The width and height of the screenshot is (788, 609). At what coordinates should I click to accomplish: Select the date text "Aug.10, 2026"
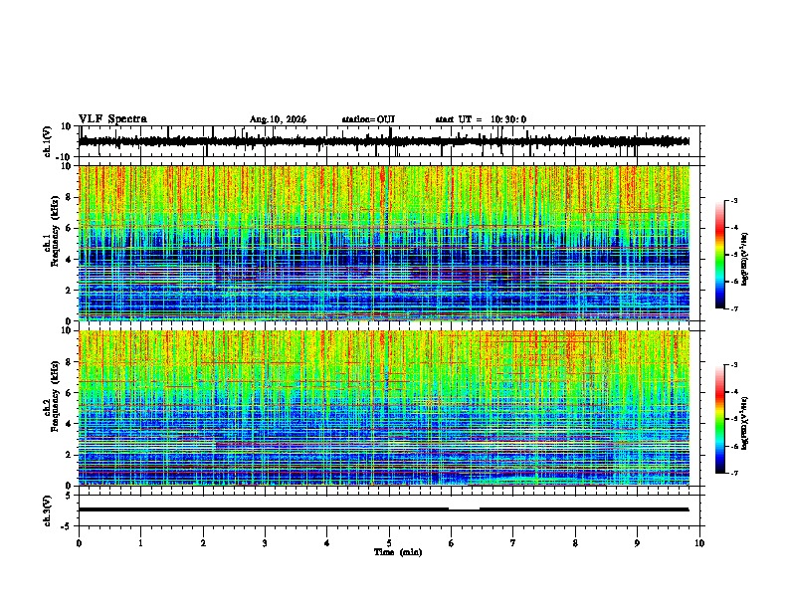[x=278, y=119]
